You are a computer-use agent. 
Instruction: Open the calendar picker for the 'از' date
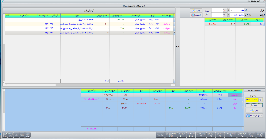pyautogui.click(x=224, y=11)
